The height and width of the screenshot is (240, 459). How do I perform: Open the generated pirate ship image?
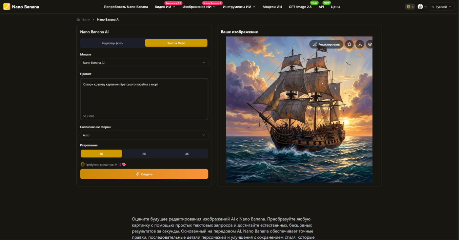point(299,110)
